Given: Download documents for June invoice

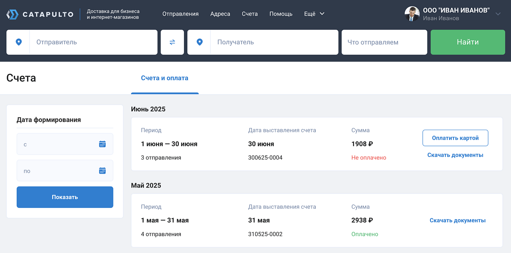Looking at the screenshot, I should [455, 155].
